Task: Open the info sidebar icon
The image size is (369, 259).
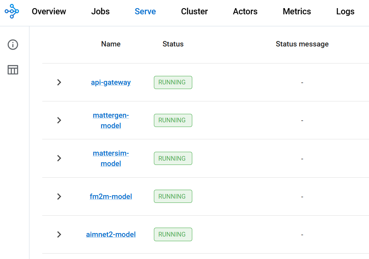Action: pyautogui.click(x=13, y=45)
